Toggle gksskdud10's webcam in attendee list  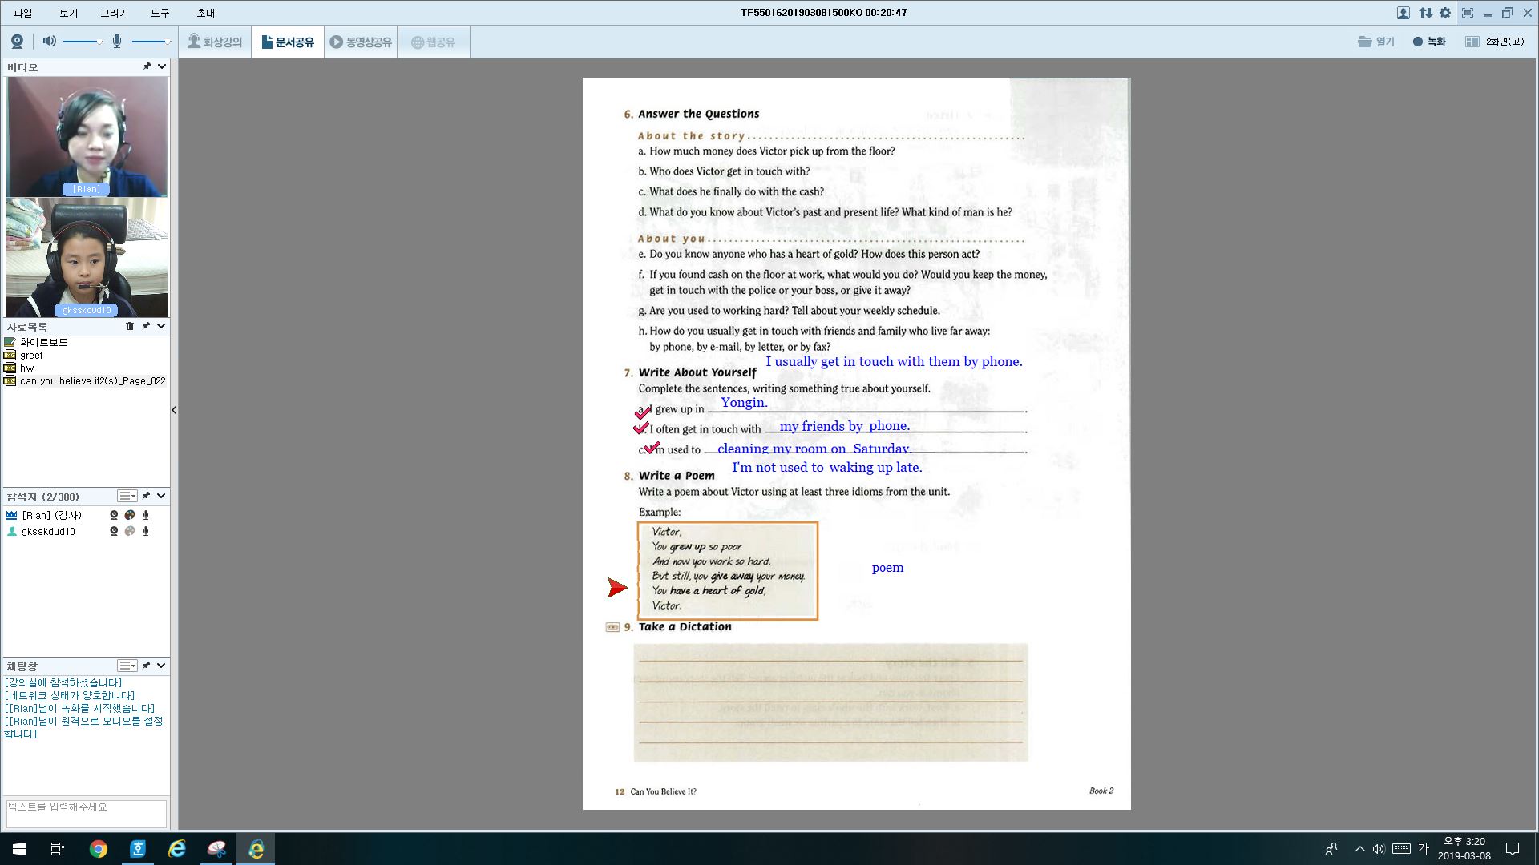(114, 532)
